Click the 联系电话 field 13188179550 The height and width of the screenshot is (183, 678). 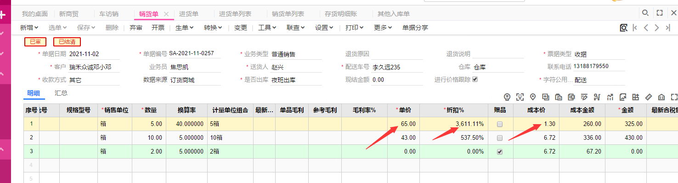tap(599, 66)
